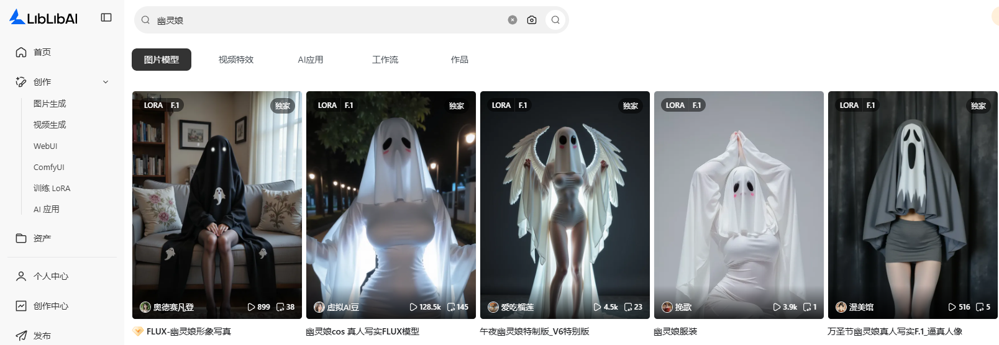Open 资产 assets folder
The width and height of the screenshot is (999, 345).
click(42, 238)
